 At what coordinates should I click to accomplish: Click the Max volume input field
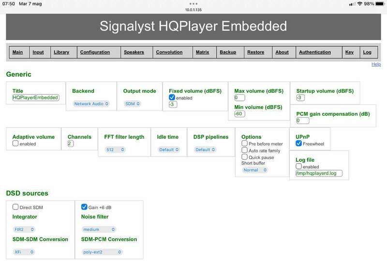(239, 98)
